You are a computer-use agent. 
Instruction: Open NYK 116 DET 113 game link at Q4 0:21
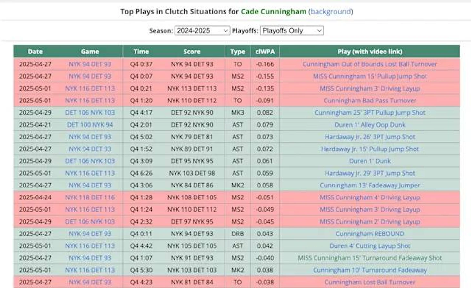[x=90, y=88]
